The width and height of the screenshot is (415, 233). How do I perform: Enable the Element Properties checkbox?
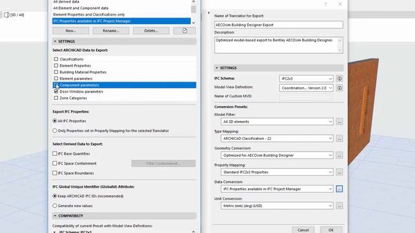tap(56, 65)
